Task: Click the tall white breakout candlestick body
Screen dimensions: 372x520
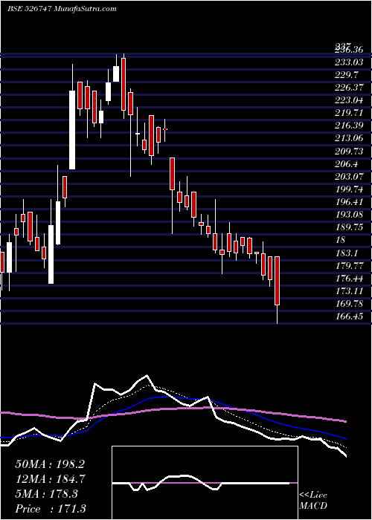Action: 72,130
